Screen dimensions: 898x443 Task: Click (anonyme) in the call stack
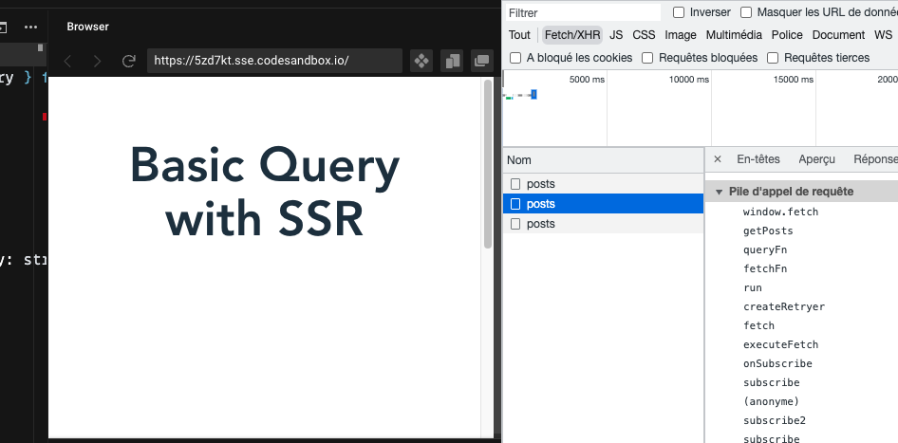(772, 401)
